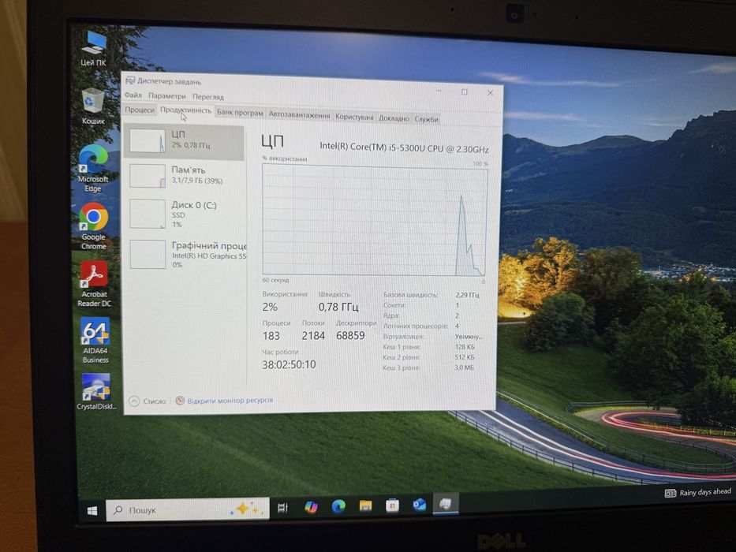Click the 2184 threads value
Viewport: 736px width, 552px height.
[x=313, y=336]
